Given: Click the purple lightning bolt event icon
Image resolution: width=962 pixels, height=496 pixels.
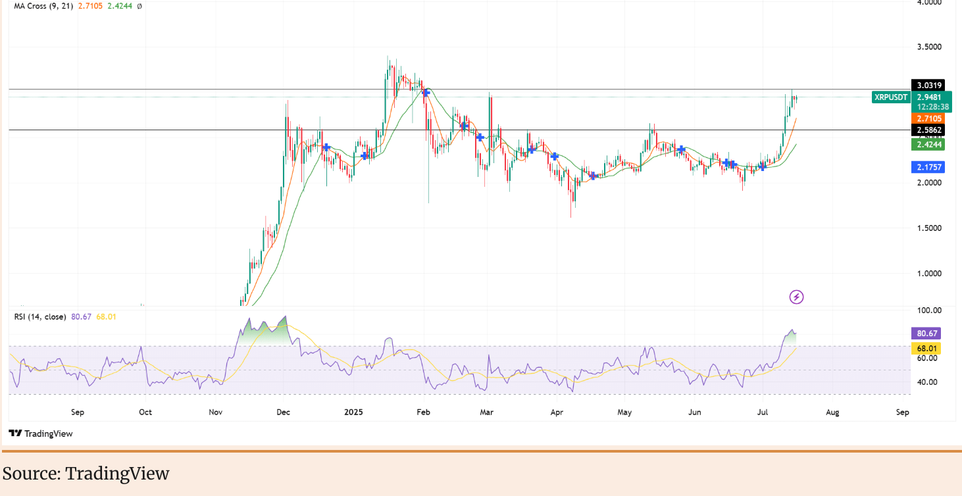Looking at the screenshot, I should point(796,297).
